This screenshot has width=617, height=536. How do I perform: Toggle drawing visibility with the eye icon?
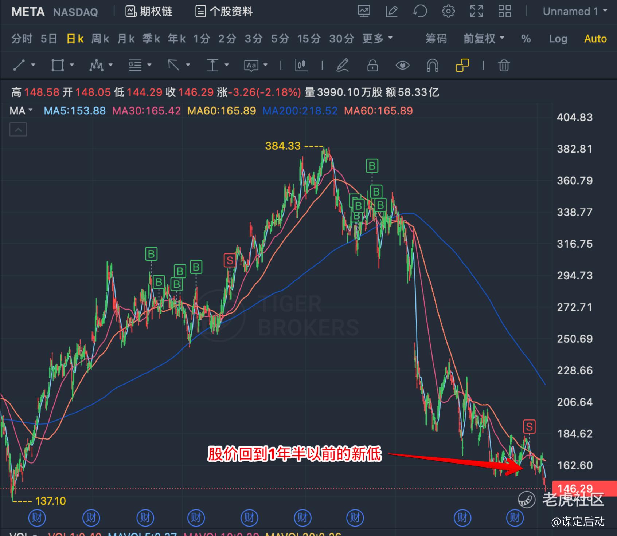(402, 66)
